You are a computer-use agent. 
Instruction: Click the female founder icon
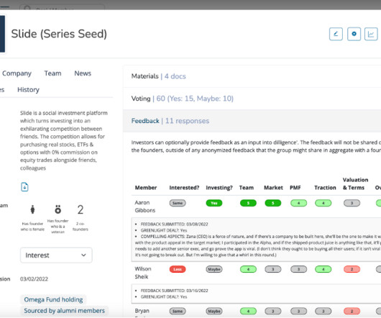pos(32,209)
